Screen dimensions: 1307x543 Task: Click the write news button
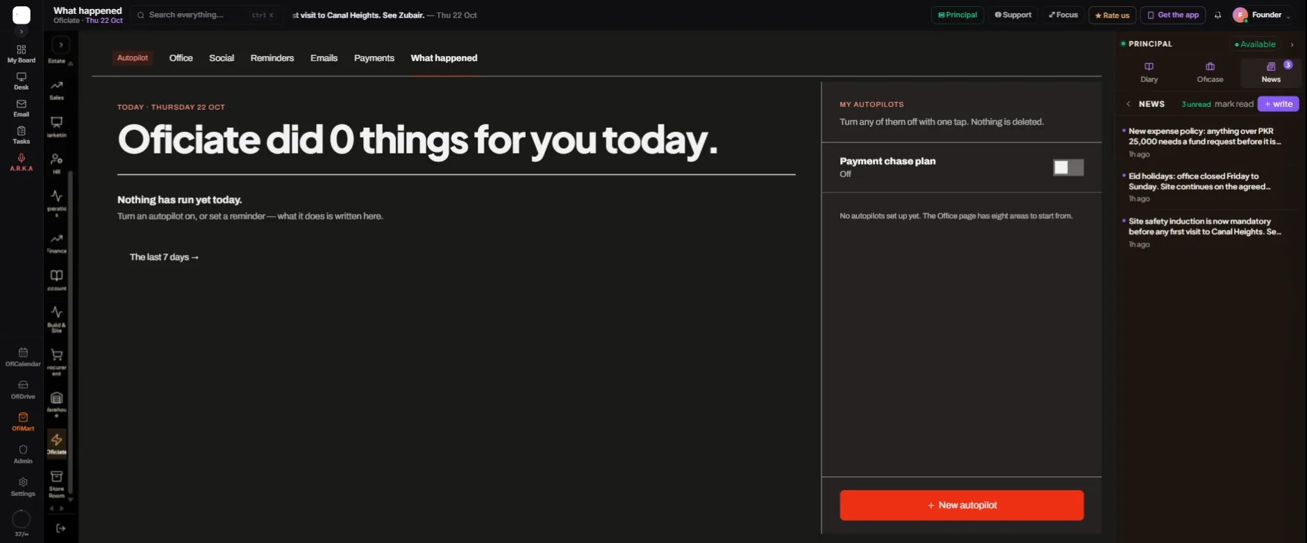[1279, 104]
